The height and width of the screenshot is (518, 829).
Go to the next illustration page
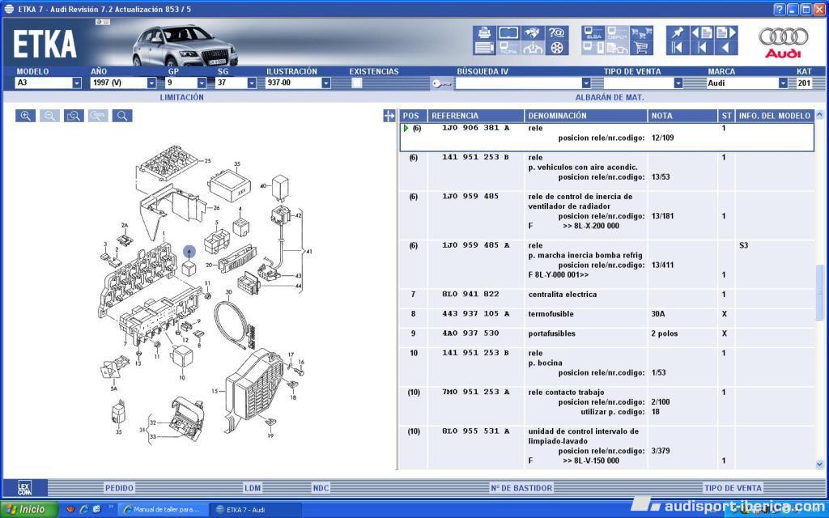(x=726, y=32)
